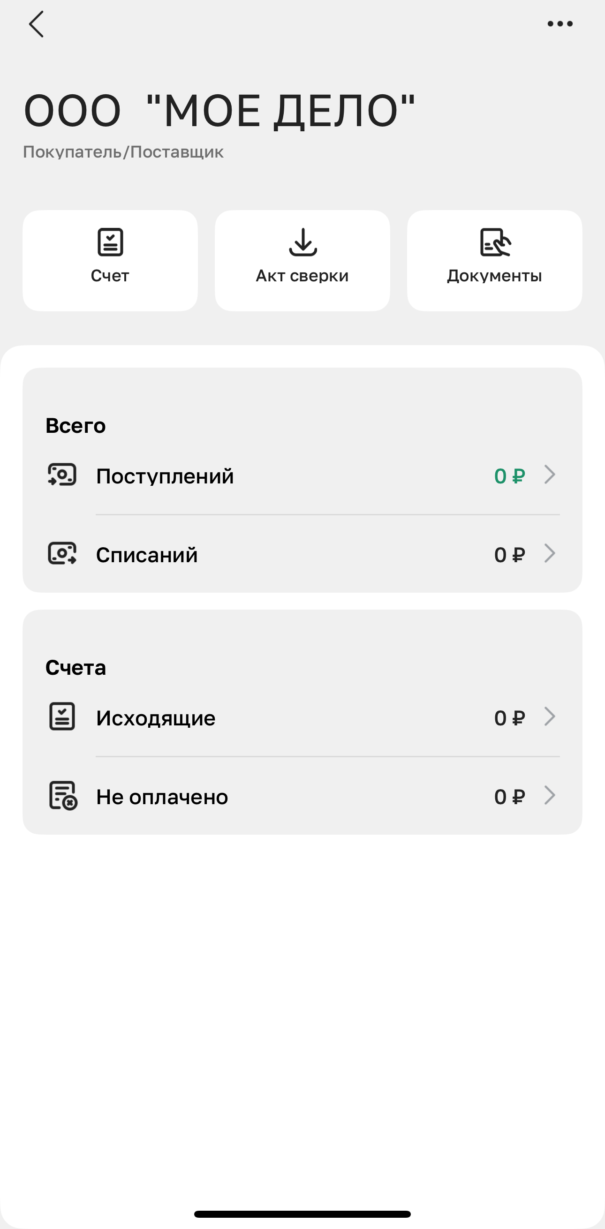Select the Поступлений text label
605x1229 pixels.
pyautogui.click(x=165, y=476)
